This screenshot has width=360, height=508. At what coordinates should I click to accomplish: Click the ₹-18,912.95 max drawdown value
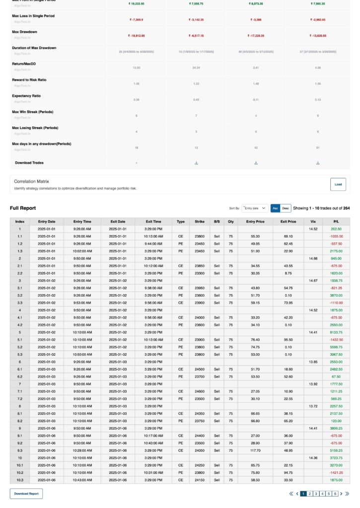point(136,36)
